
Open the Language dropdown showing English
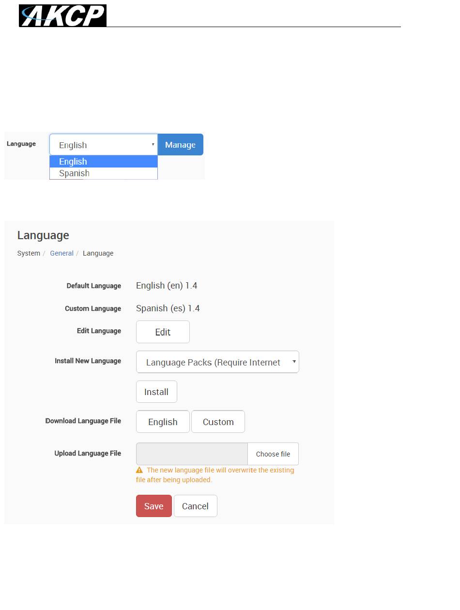(104, 145)
